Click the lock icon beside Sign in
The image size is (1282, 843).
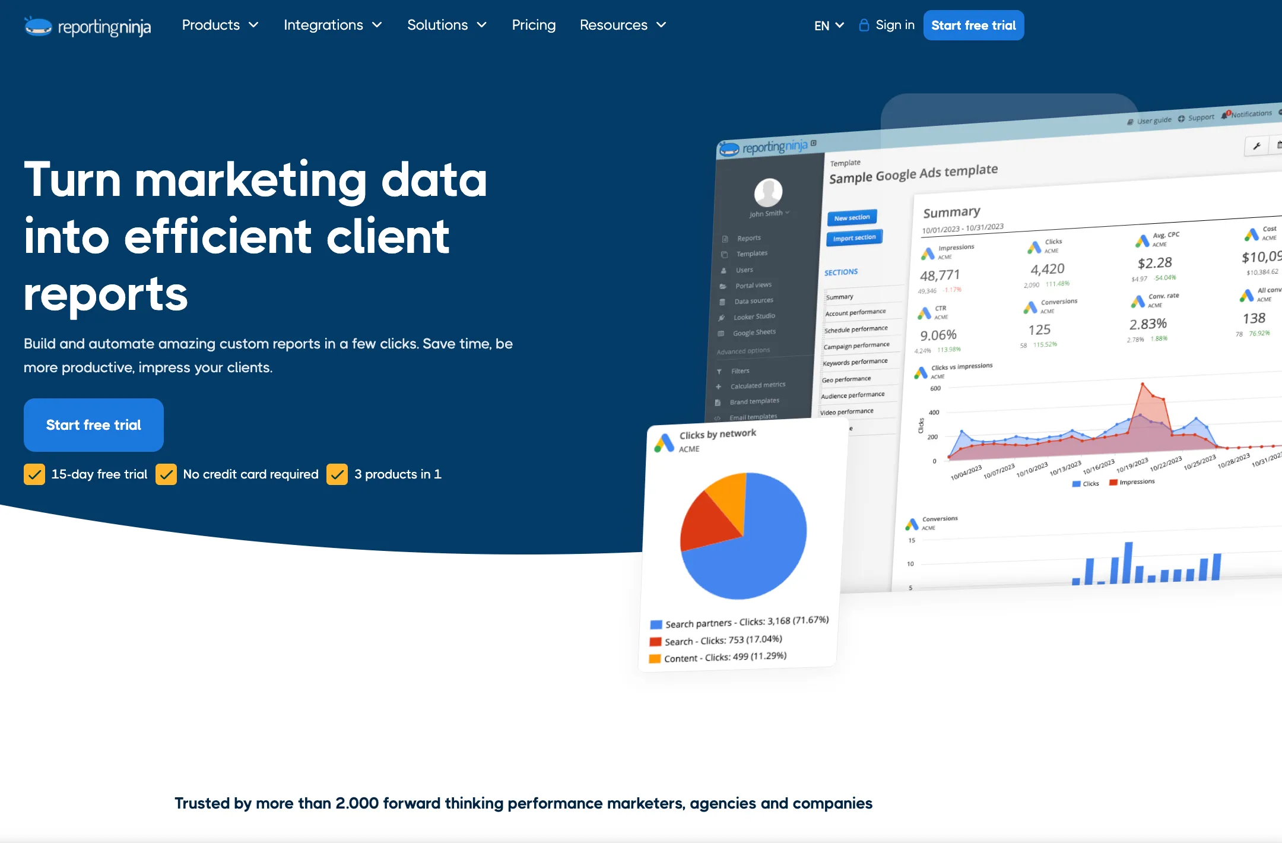864,25
